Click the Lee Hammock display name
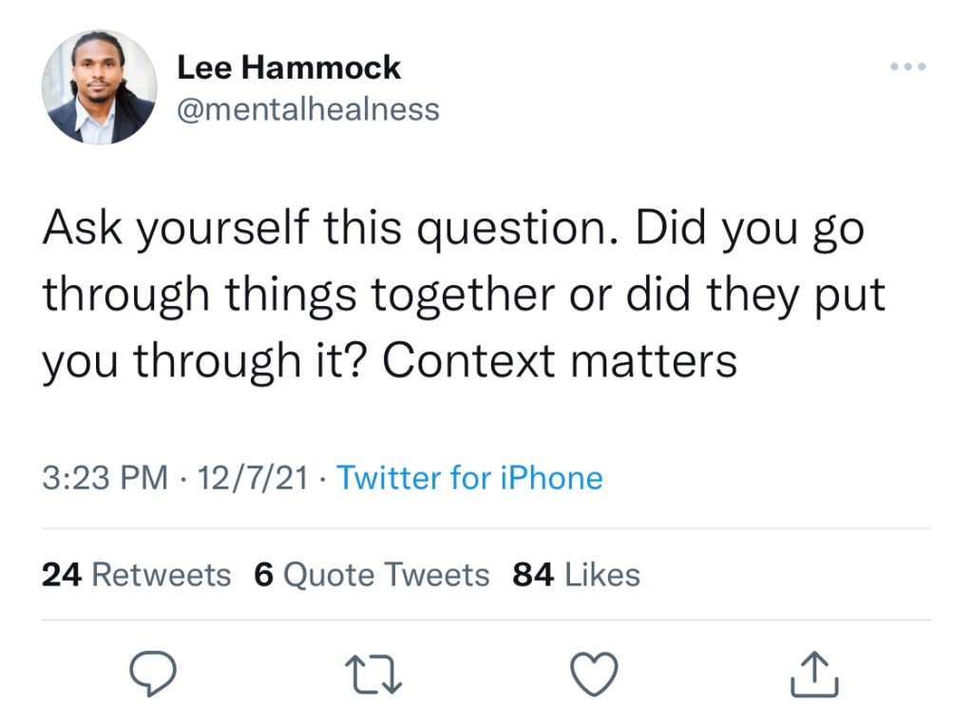Screen dimensions: 973x725 point(289,67)
